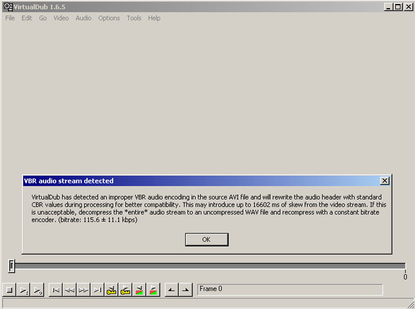This screenshot has height=309, width=415.
Task: Click the bitrate 115.6 ± 11.1 kbps text
Action: (x=97, y=220)
